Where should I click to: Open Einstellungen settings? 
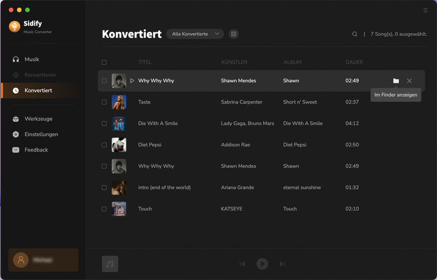pyautogui.click(x=40, y=135)
